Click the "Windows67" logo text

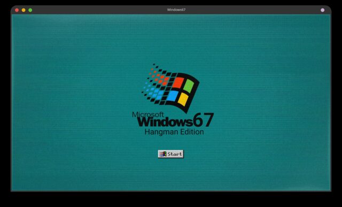point(176,120)
